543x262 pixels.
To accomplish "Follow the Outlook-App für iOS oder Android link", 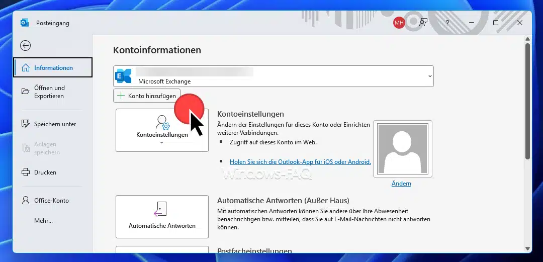I will click(x=300, y=162).
